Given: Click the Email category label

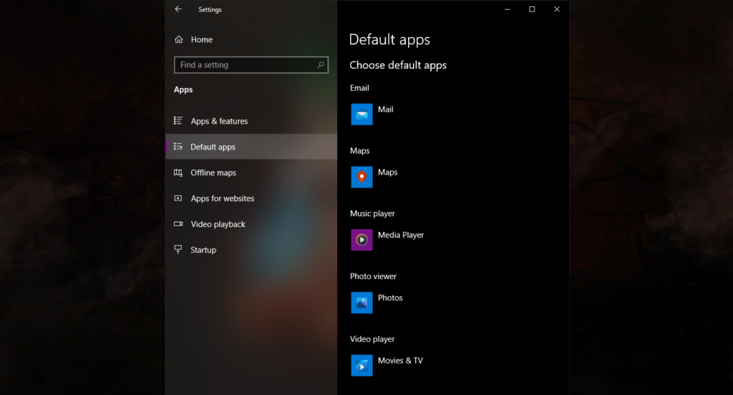Looking at the screenshot, I should [x=359, y=88].
